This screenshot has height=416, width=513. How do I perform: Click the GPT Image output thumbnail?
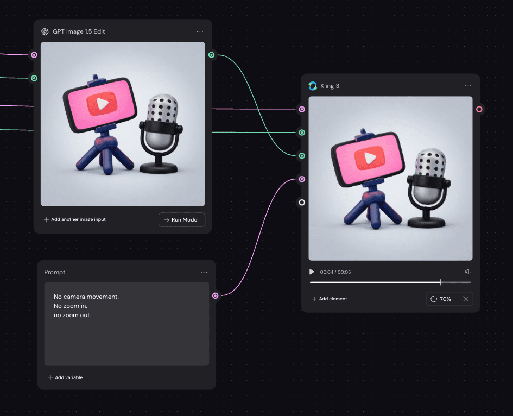pos(123,124)
